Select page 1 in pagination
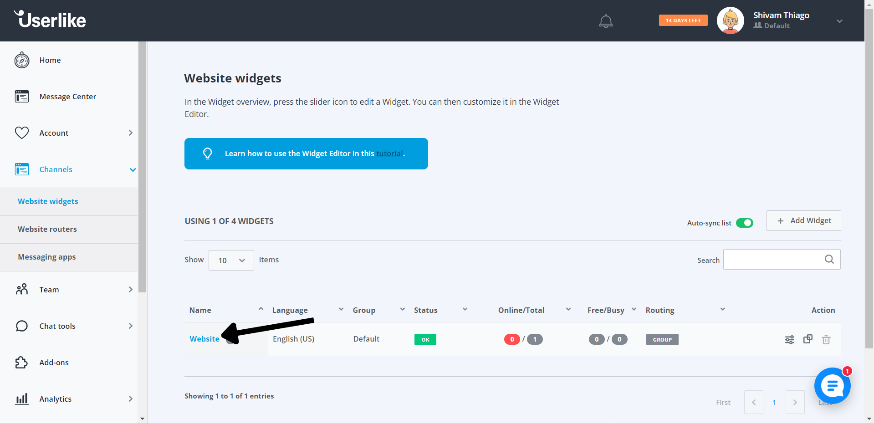 click(774, 402)
